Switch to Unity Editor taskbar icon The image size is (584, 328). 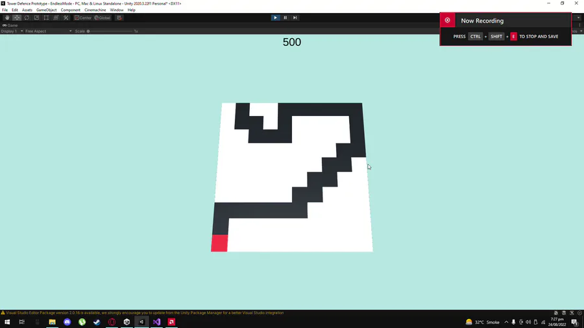pyautogui.click(x=141, y=322)
